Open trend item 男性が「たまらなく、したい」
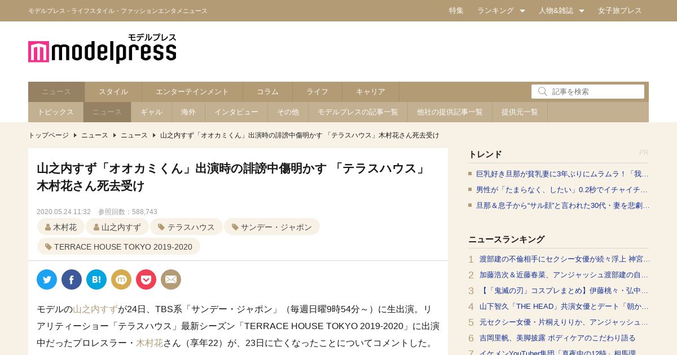677x355 pixels. pyautogui.click(x=562, y=190)
